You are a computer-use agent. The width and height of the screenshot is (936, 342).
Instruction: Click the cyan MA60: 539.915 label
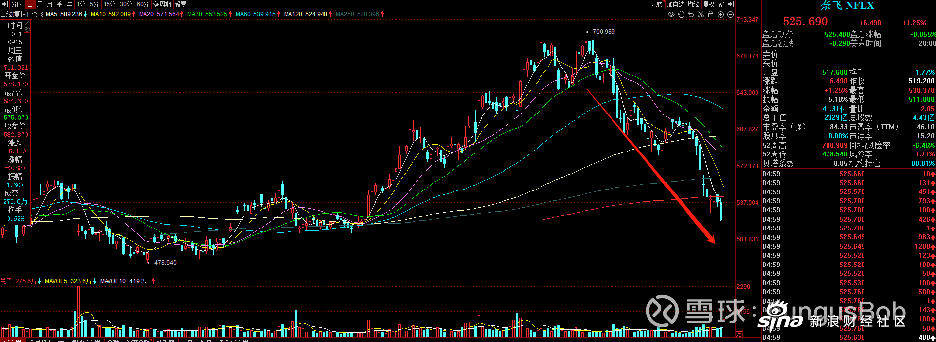(x=256, y=14)
